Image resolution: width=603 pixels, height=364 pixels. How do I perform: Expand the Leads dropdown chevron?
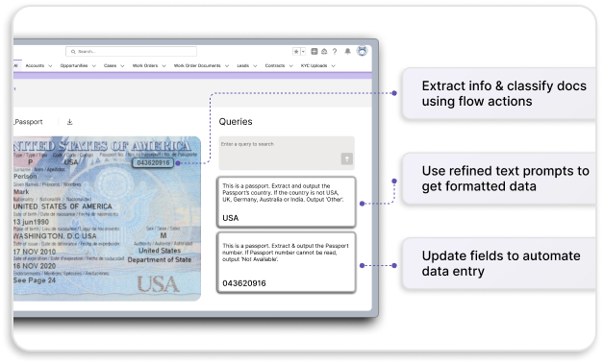pos(255,66)
